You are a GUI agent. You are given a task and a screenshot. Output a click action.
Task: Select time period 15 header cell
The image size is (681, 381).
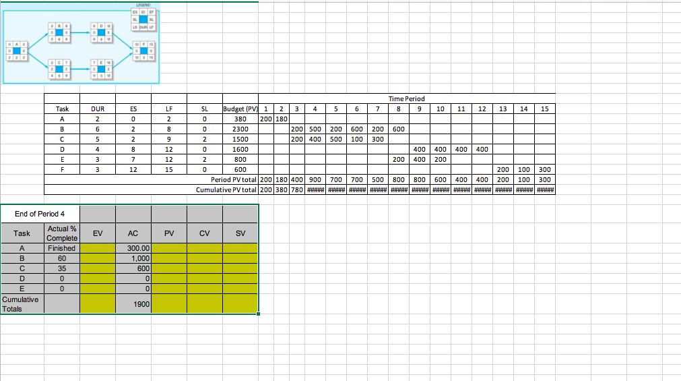tap(545, 109)
